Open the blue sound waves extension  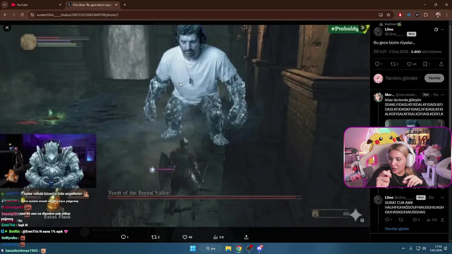tap(409, 15)
